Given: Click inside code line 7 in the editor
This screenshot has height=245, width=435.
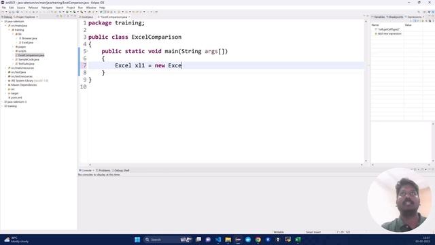Looking at the screenshot, I should point(226,65).
